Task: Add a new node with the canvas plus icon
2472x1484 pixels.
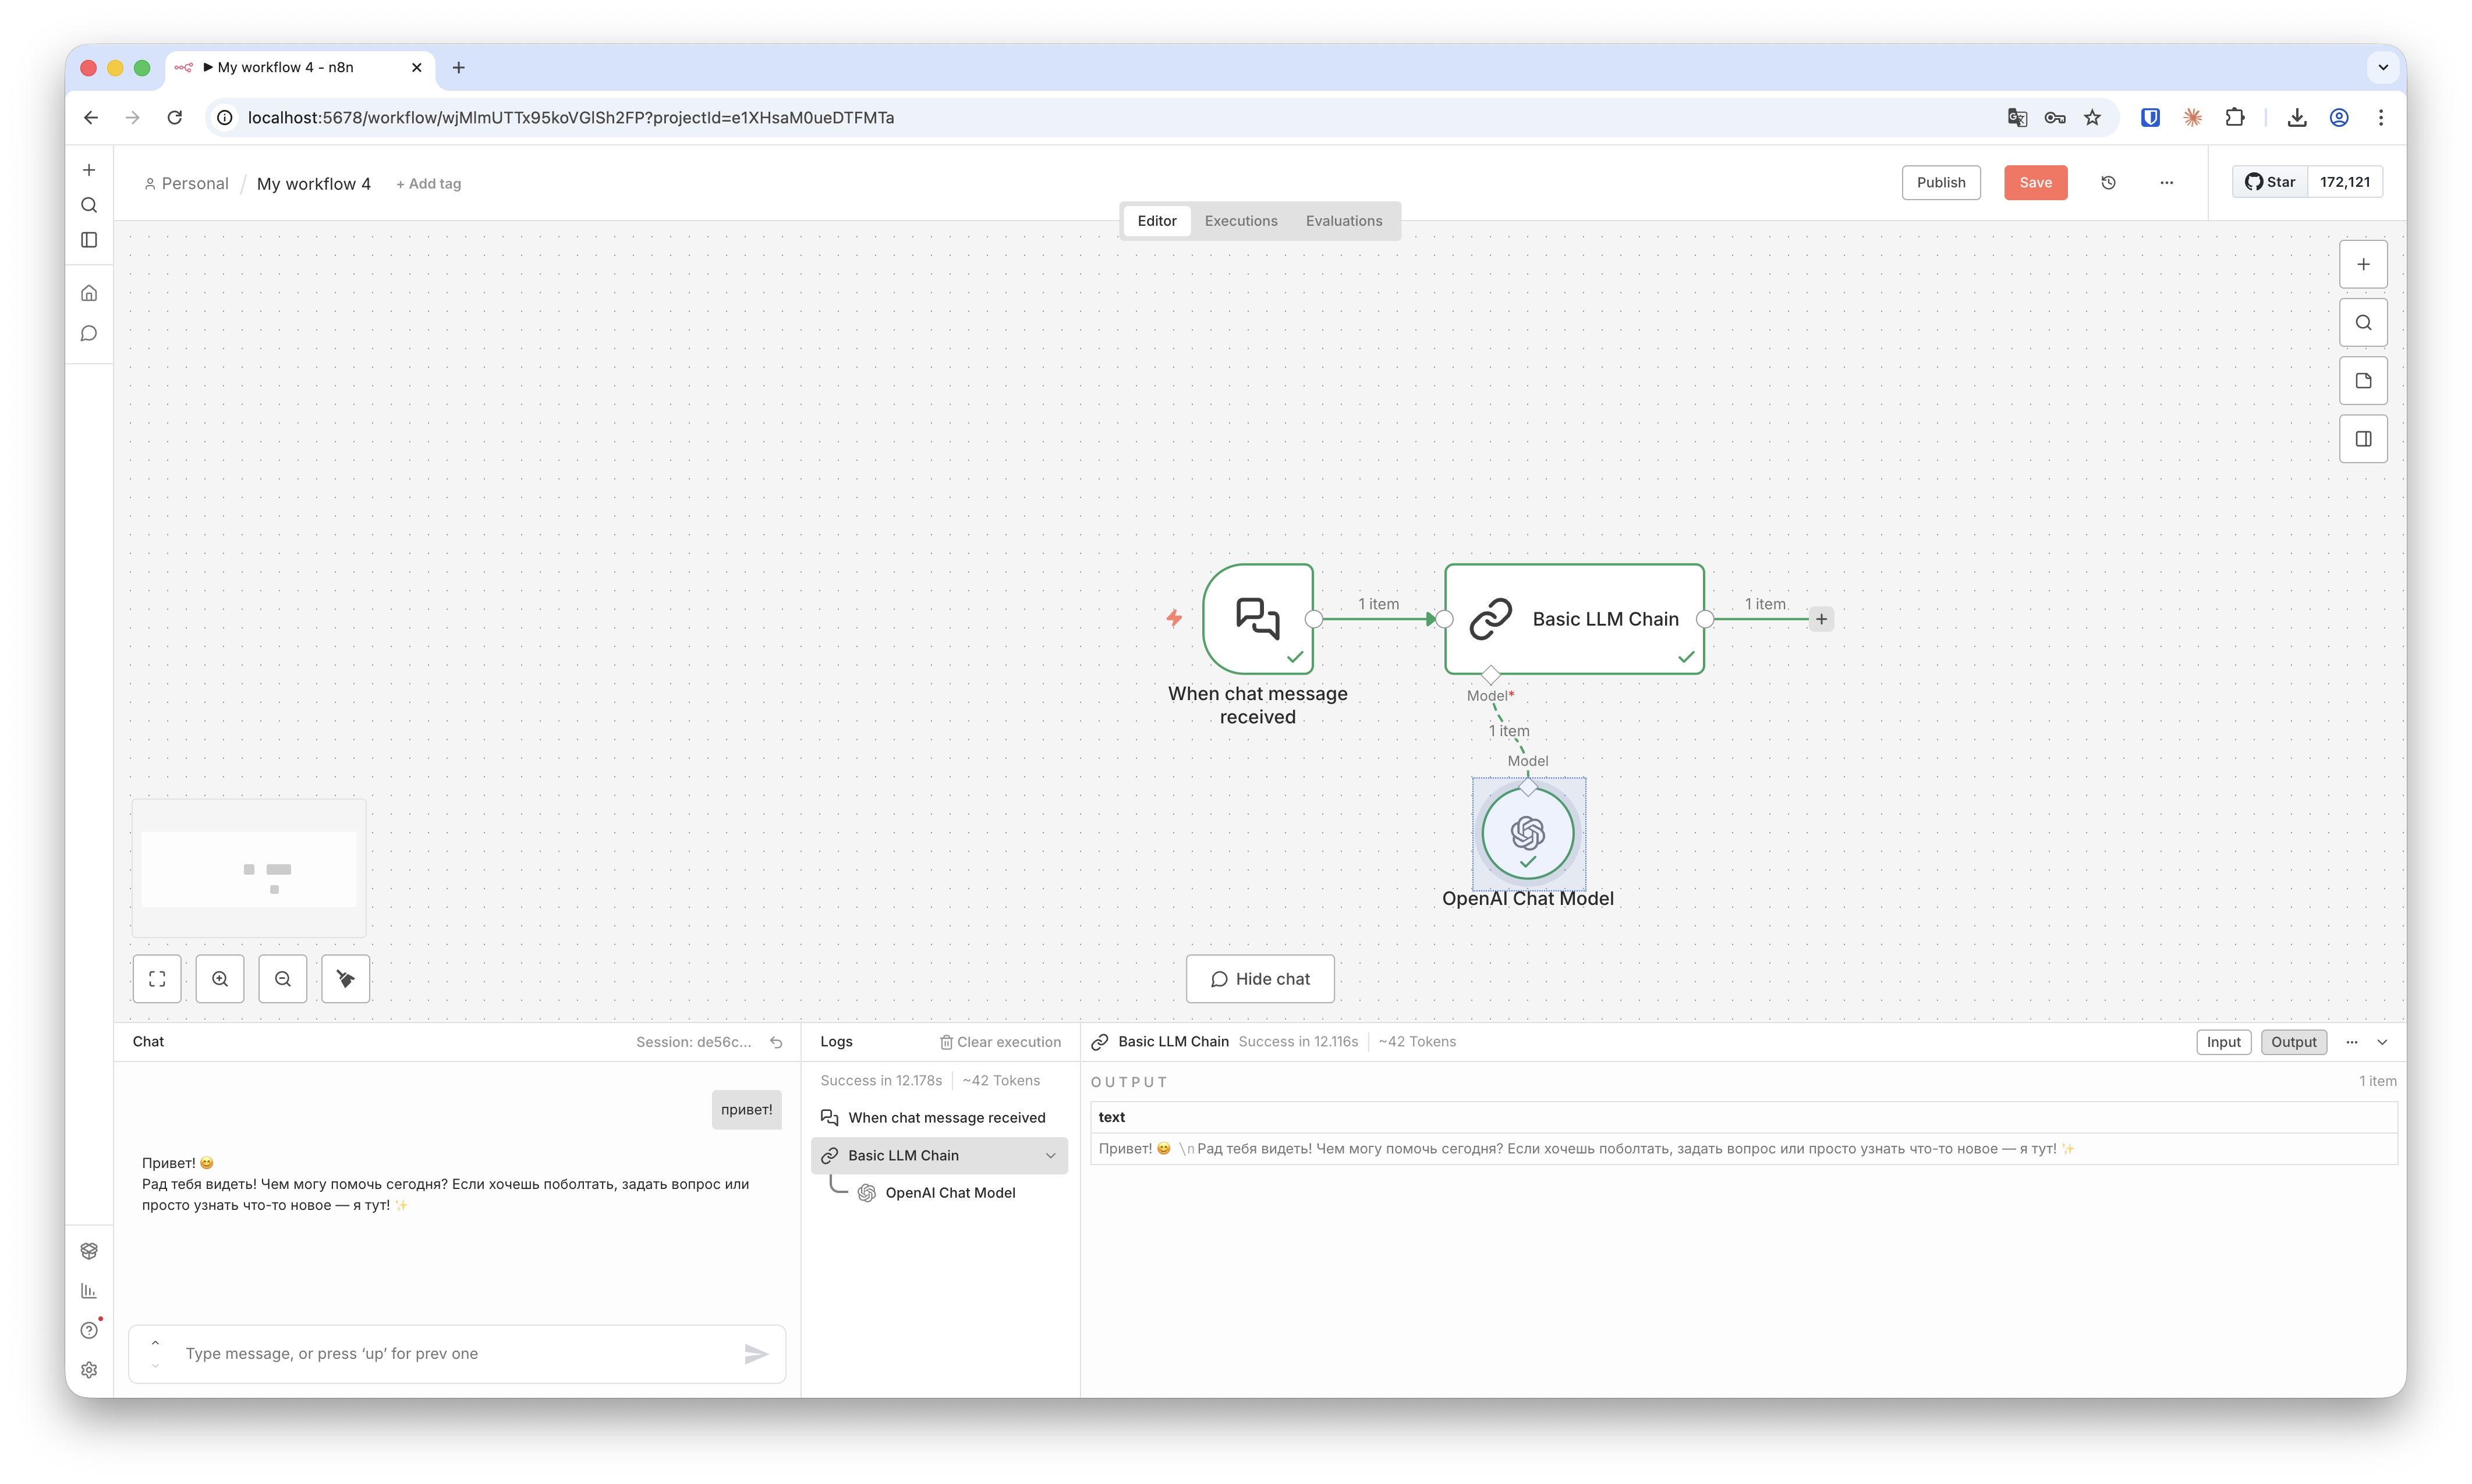Action: pyautogui.click(x=2363, y=263)
